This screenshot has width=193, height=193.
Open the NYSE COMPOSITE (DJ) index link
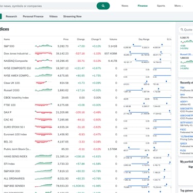[17, 68]
